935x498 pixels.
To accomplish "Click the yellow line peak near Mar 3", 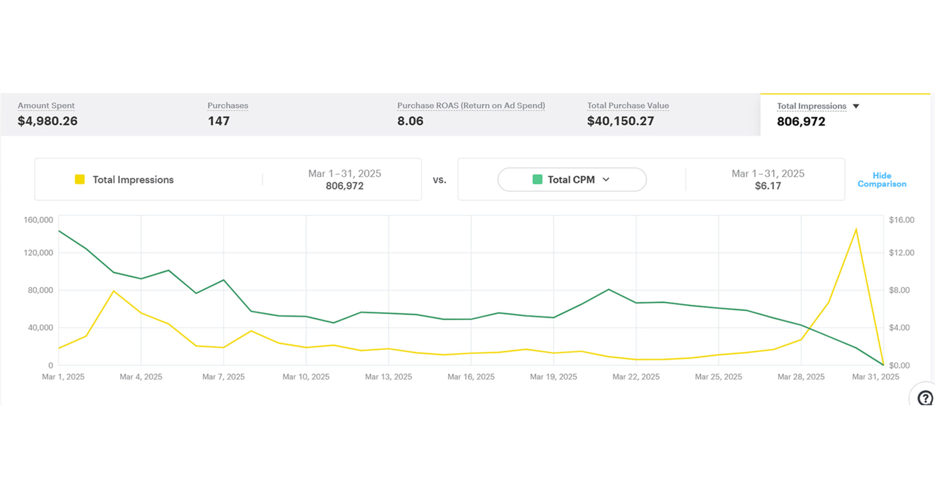I will point(114,291).
